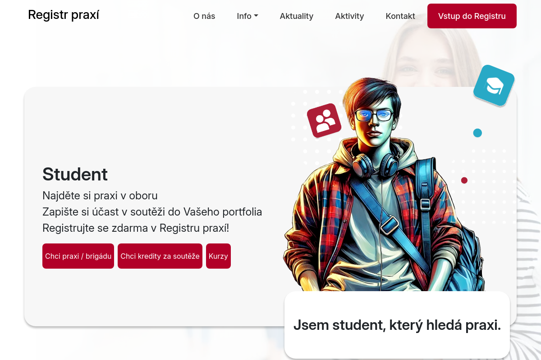Click the small teal decorative dot
The width and height of the screenshot is (541, 360).
(x=477, y=133)
